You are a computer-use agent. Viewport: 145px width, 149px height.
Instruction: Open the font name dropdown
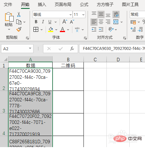70,15
